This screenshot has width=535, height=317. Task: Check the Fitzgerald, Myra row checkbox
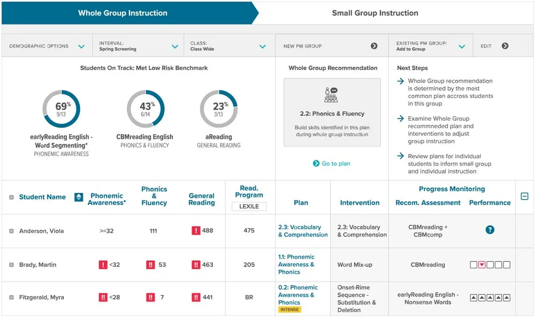point(12,298)
